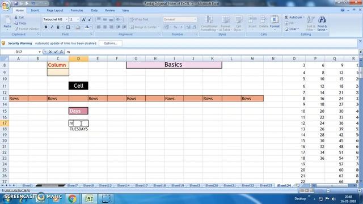
Task: Open the Name Box dropdown arrow
Action: point(40,52)
